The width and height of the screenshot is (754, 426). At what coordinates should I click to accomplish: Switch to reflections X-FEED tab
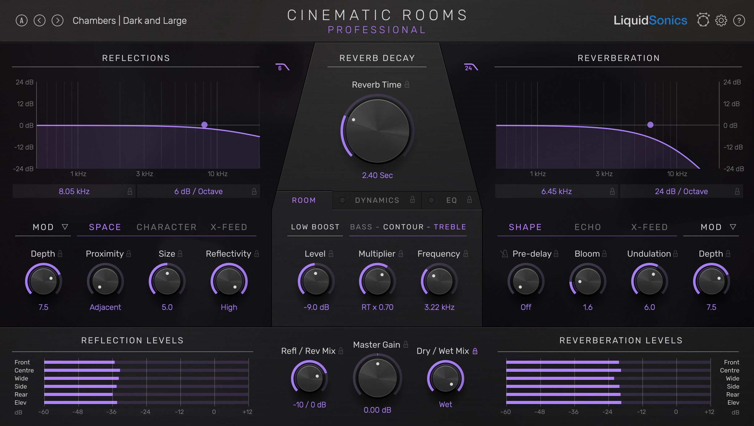(229, 227)
